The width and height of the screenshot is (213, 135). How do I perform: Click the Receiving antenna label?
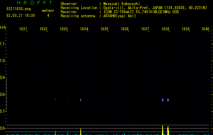tap(78, 16)
